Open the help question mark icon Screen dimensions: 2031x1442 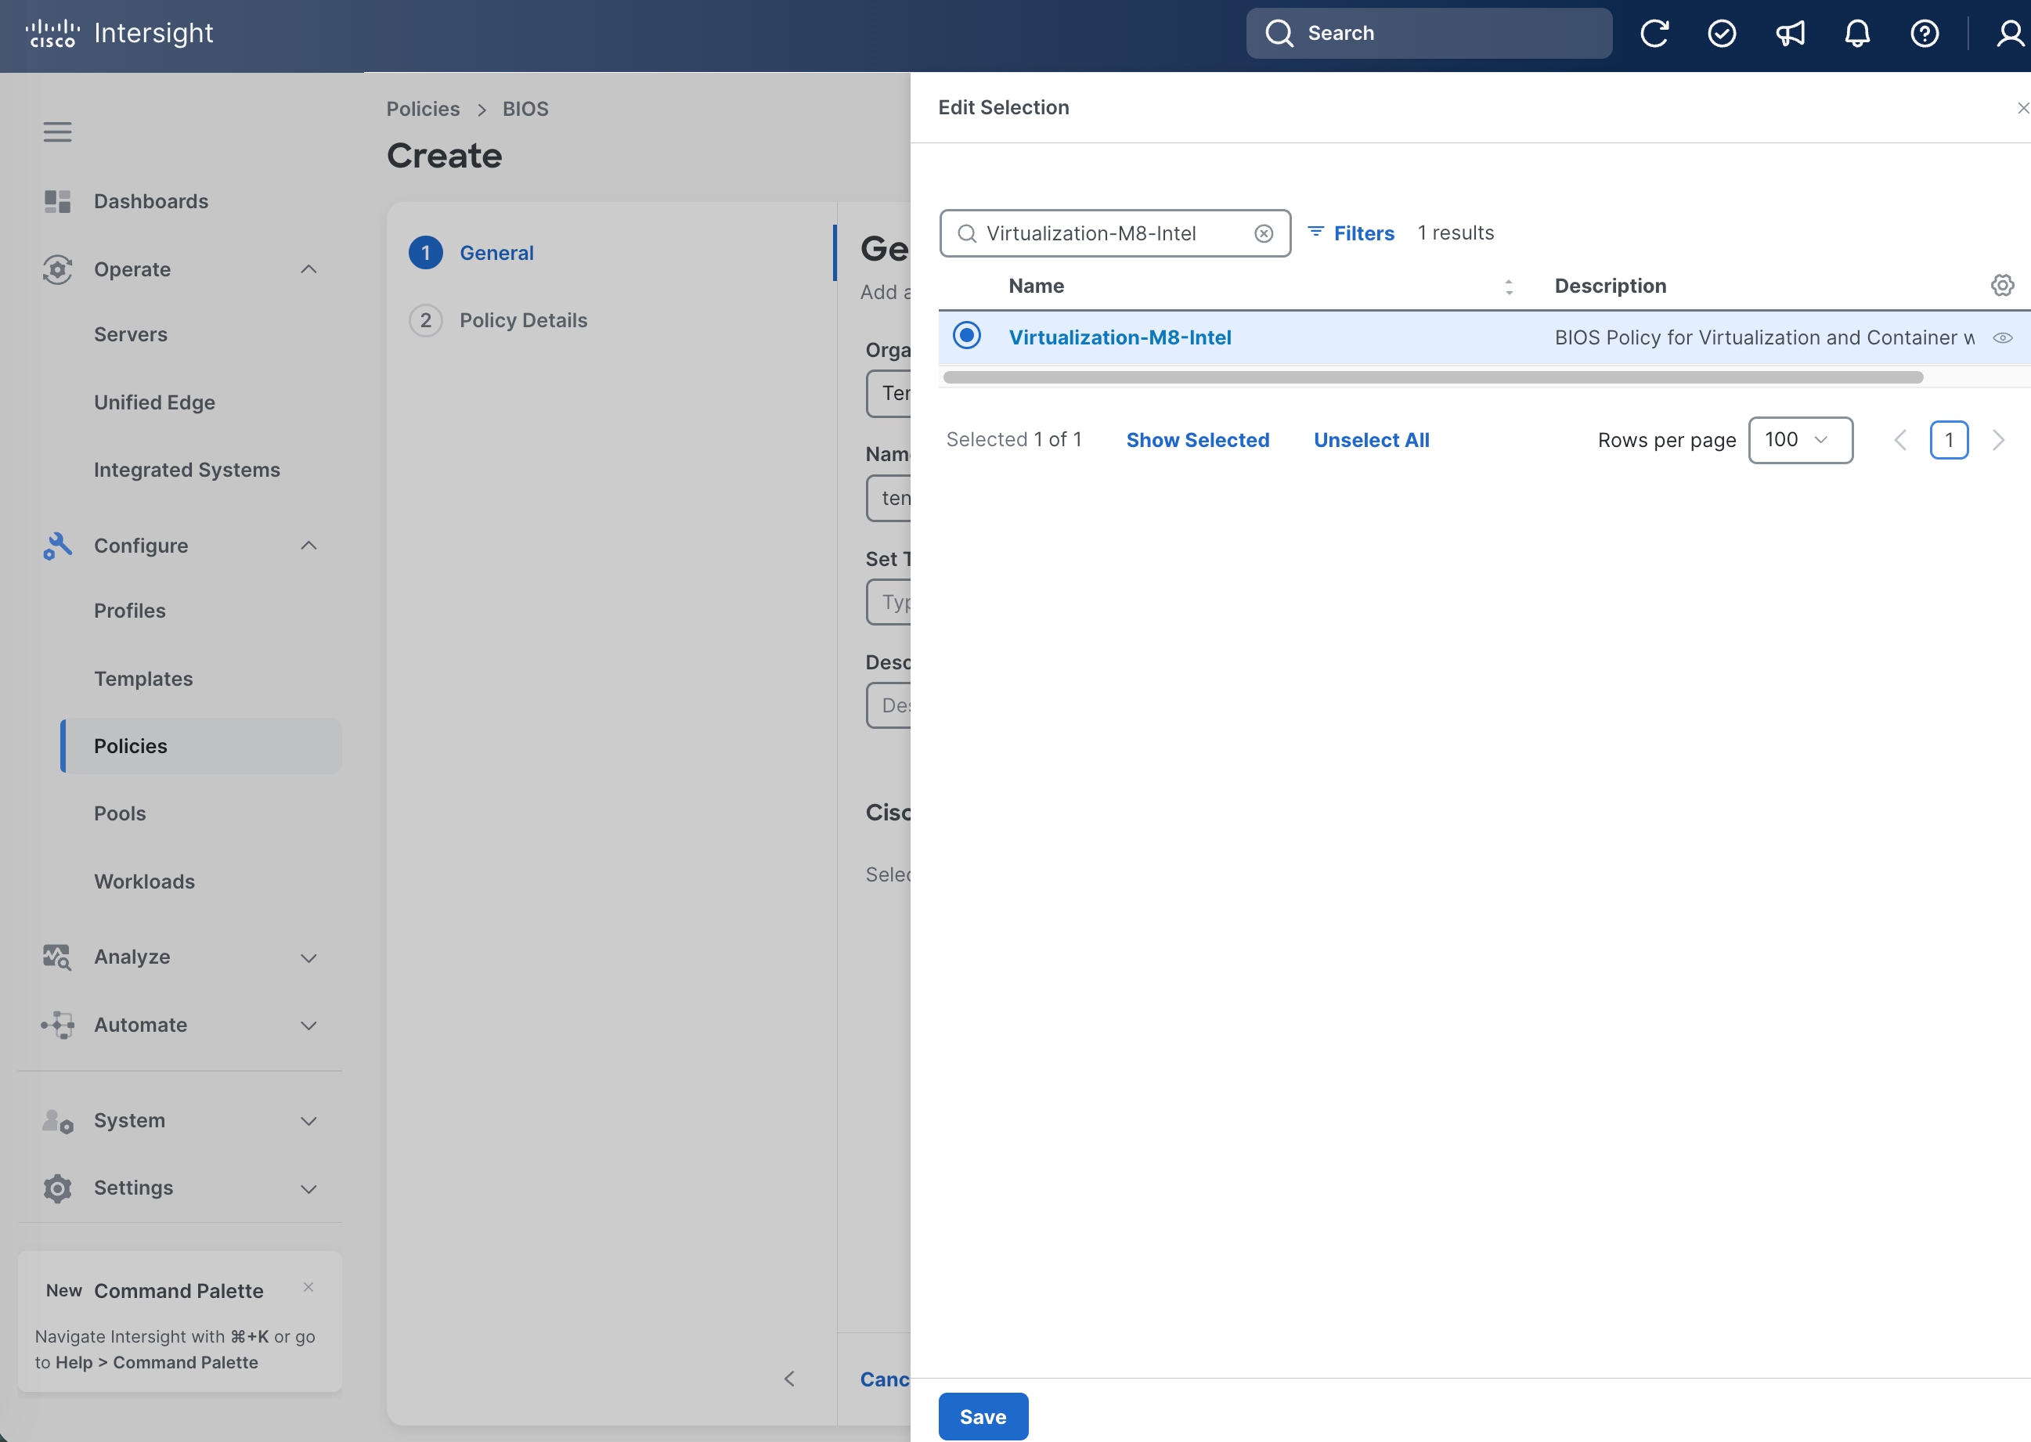1925,34
